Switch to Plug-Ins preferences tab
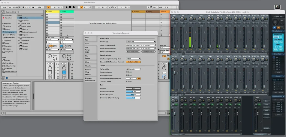 [88, 66]
